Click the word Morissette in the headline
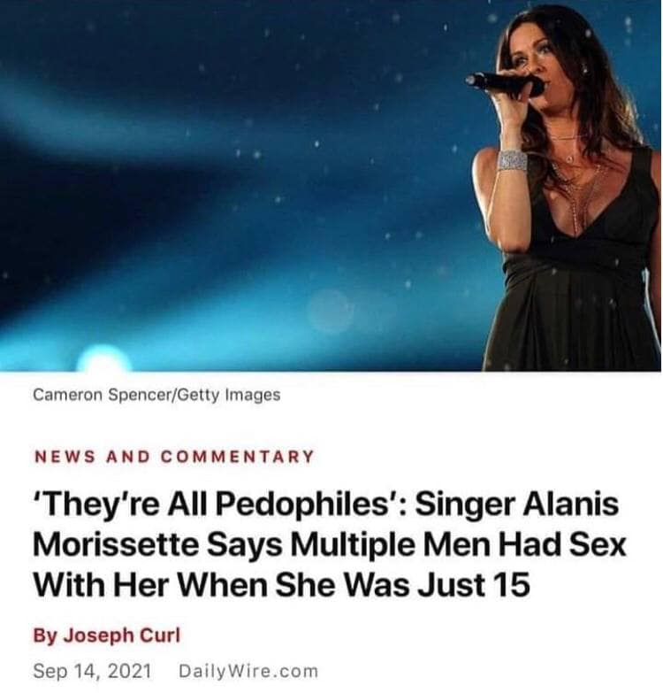The width and height of the screenshot is (663, 693). 116,544
